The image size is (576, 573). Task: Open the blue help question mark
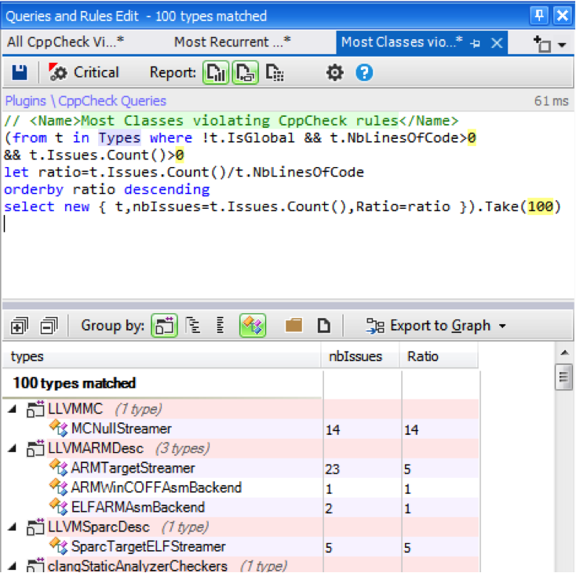pos(364,72)
